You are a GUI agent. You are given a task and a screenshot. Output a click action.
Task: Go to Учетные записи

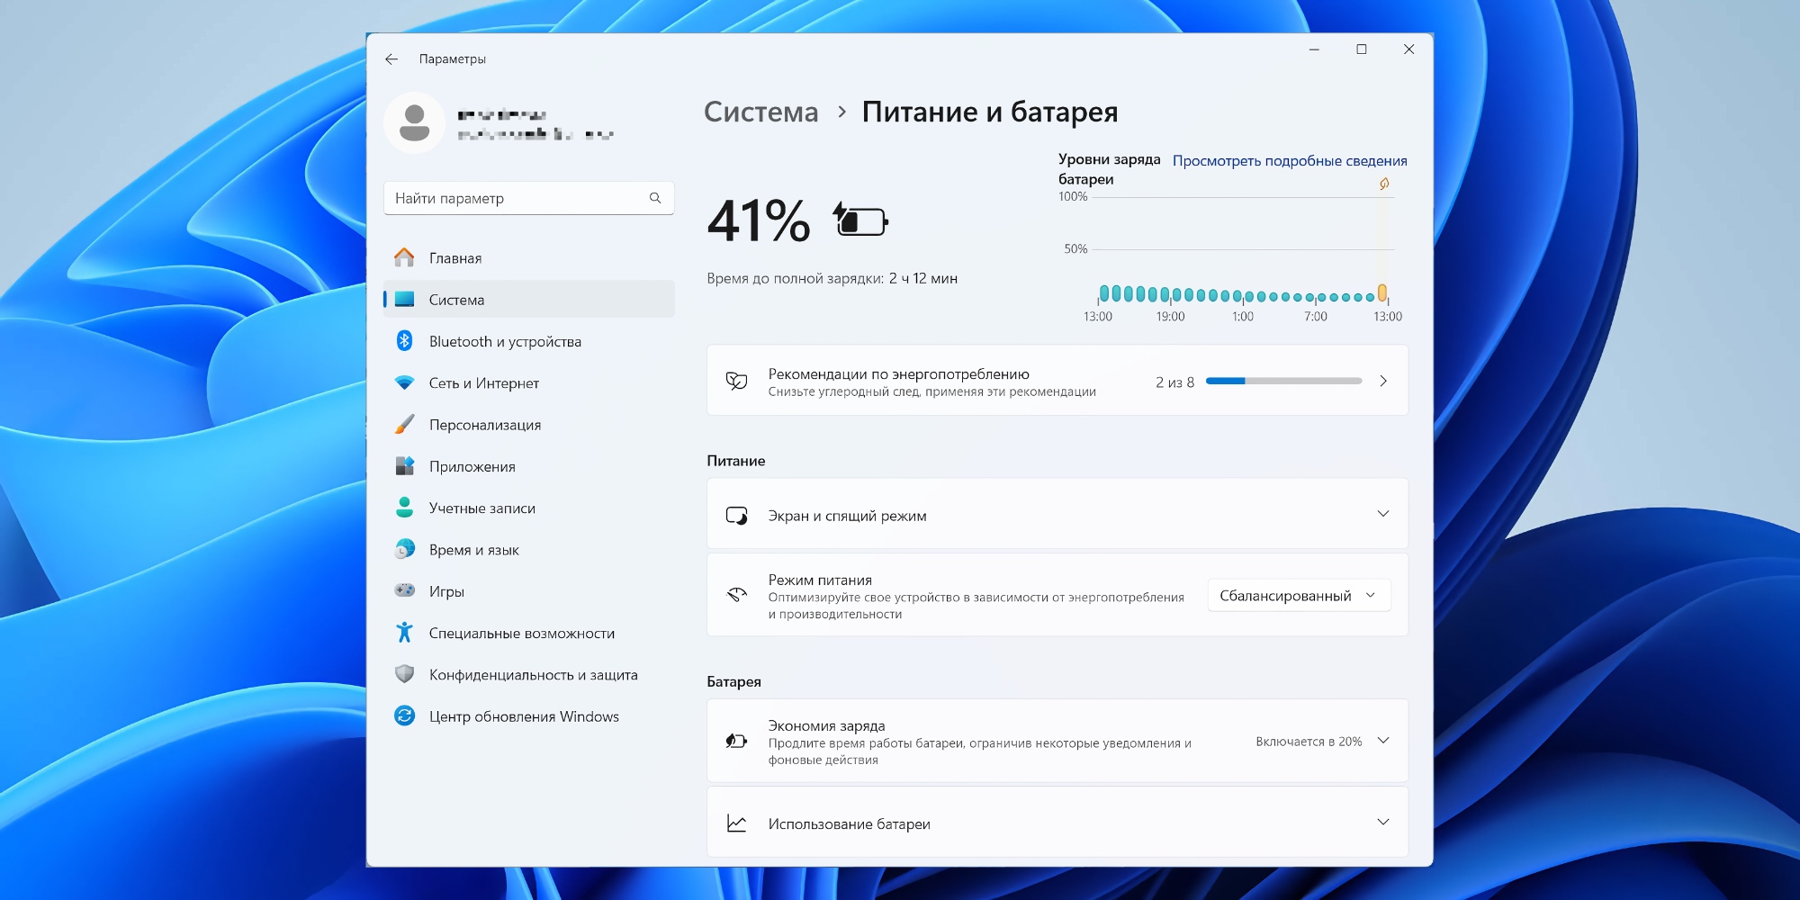click(x=529, y=508)
